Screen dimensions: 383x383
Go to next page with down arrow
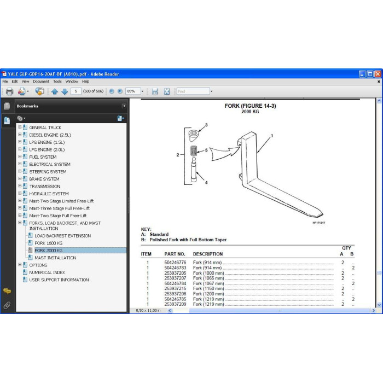tap(65, 91)
